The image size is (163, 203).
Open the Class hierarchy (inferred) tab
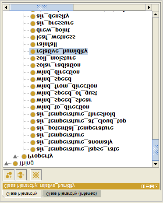pos(71,194)
